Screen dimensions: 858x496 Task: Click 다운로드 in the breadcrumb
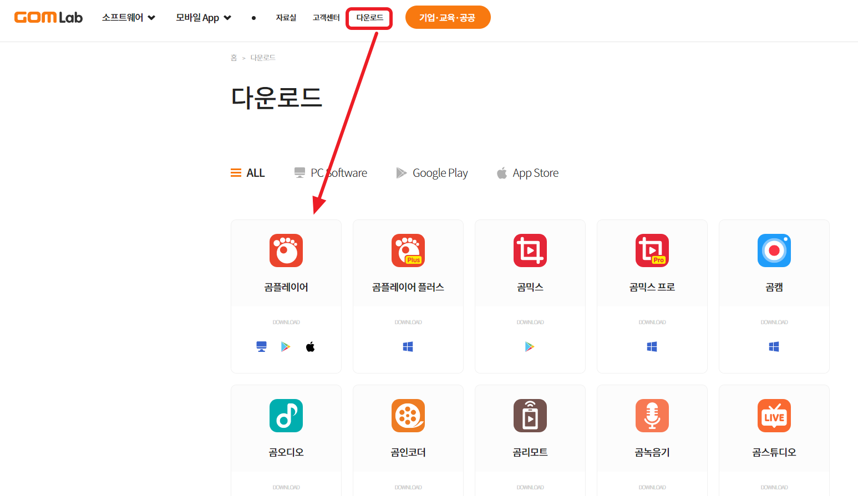coord(263,58)
